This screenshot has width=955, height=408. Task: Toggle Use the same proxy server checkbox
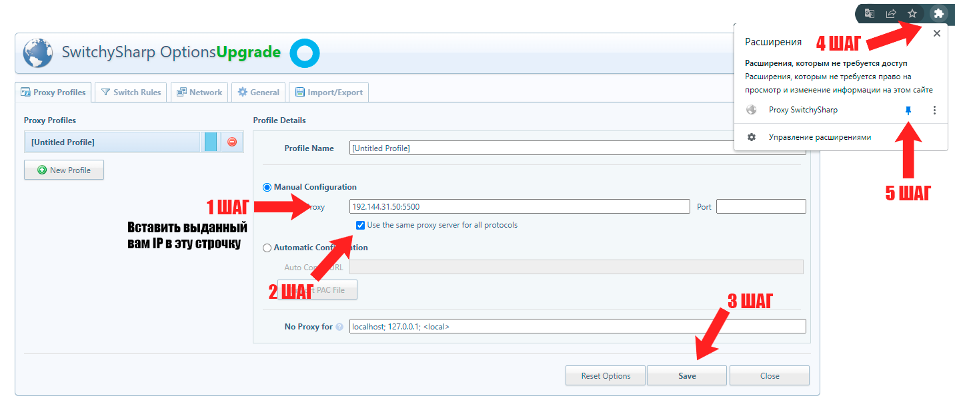(x=361, y=225)
